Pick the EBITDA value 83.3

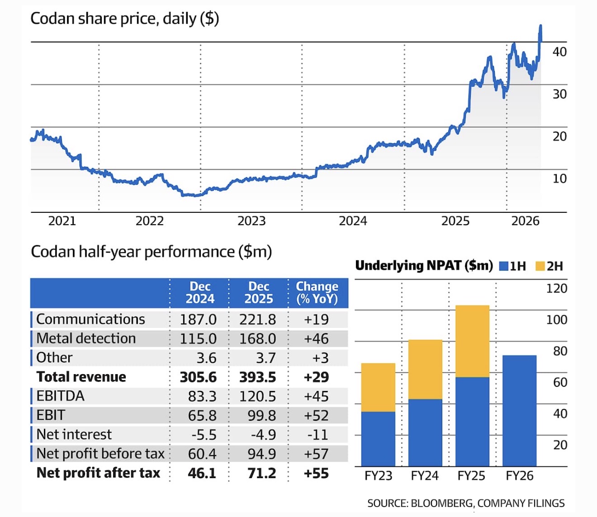coord(202,396)
